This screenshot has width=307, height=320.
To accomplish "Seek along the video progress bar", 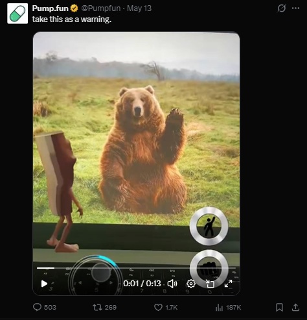I will [x=136, y=268].
